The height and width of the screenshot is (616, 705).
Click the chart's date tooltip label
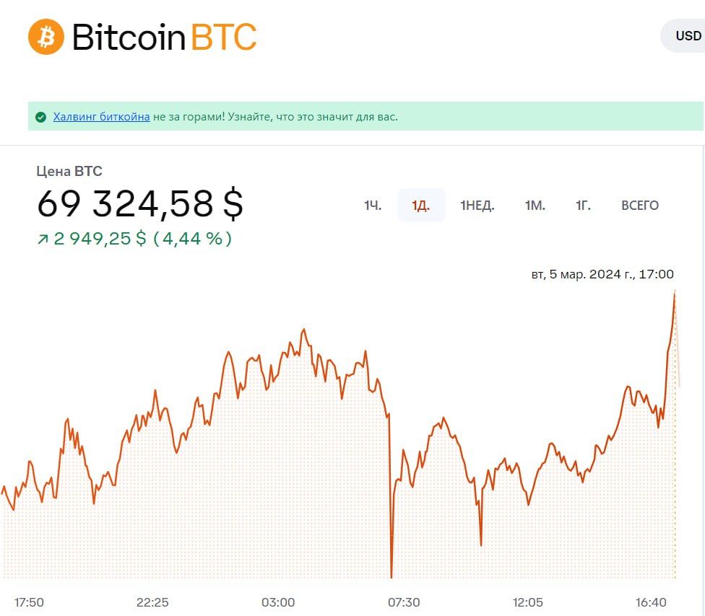click(602, 274)
